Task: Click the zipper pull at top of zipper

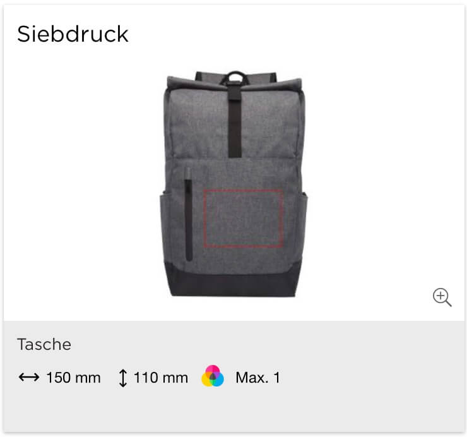Action: tap(187, 173)
